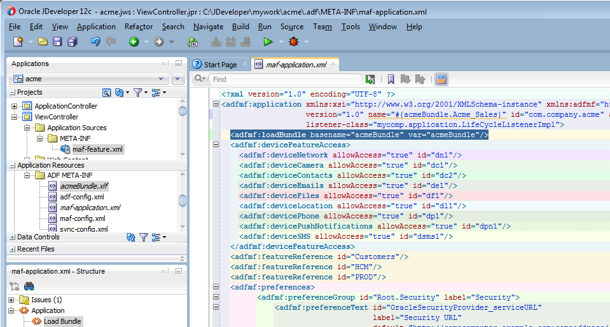This screenshot has width=610, height=327.
Task: Collapse the adfmf:preferences code block
Action: [216, 286]
